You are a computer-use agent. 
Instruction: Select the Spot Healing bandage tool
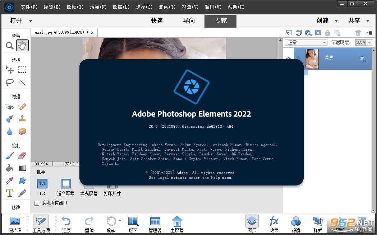click(22, 106)
